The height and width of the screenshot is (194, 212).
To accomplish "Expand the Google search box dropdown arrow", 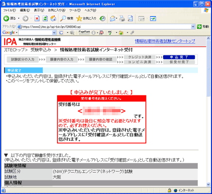I will [54, 32].
